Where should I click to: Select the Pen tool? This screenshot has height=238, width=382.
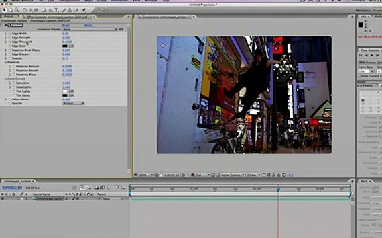pyautogui.click(x=50, y=10)
